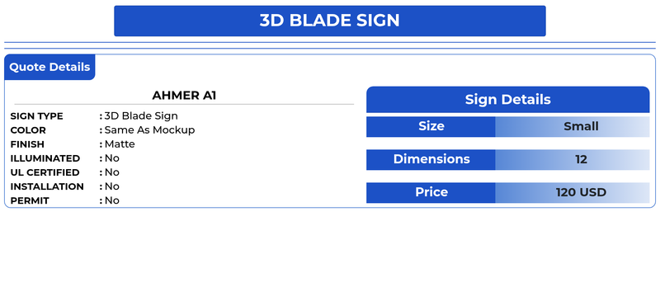This screenshot has width=660, height=306.
Task: Click the SIGN TYPE field label
Action: pos(36,116)
